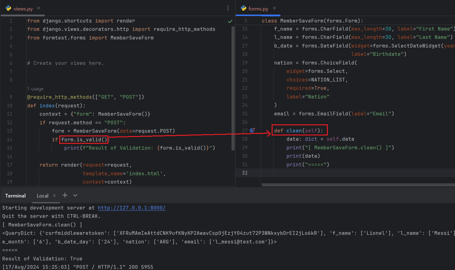Image resolution: width=455 pixels, height=270 pixels.
Task: Open the editor tab options three-dot menu
Action: 228,8
